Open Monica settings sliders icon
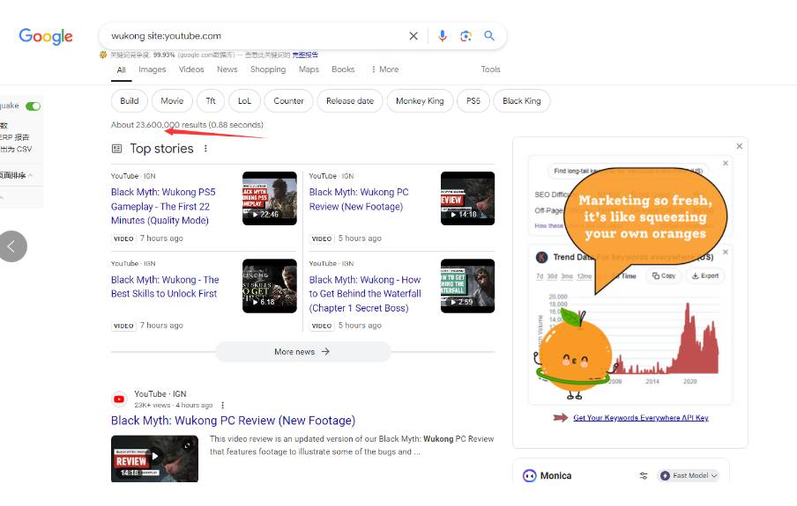Image resolution: width=797 pixels, height=506 pixels. pyautogui.click(x=644, y=476)
